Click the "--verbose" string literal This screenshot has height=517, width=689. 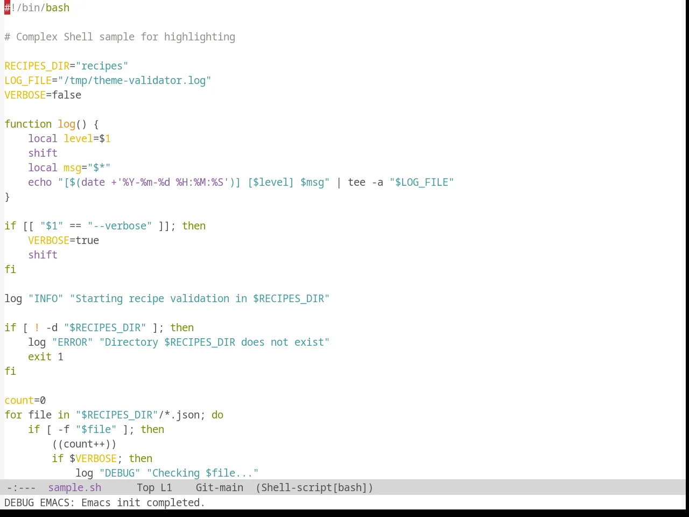point(119,226)
